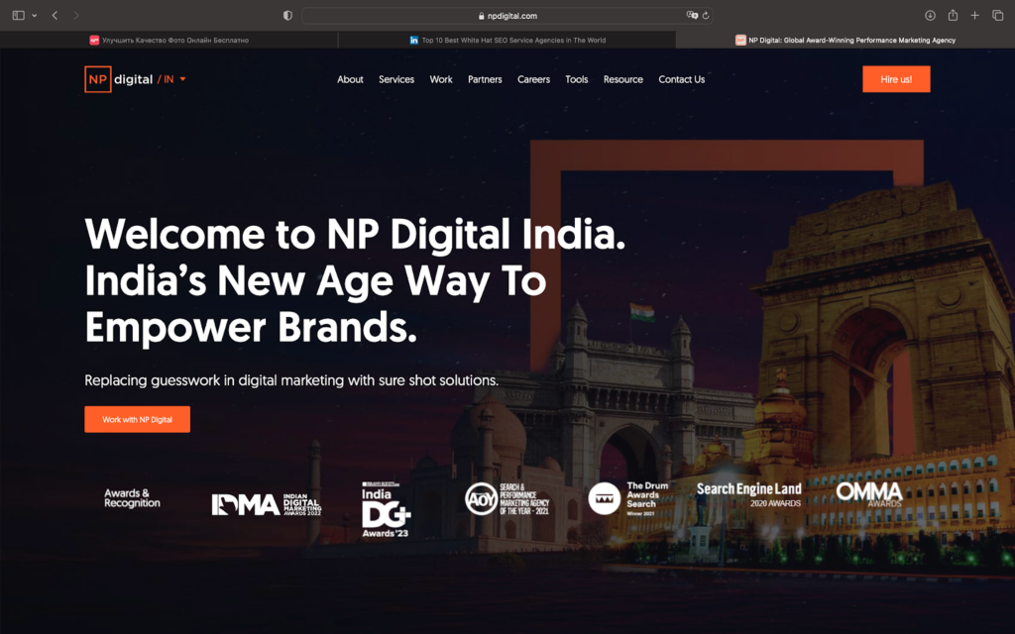Show downloads via download icon

coord(930,15)
